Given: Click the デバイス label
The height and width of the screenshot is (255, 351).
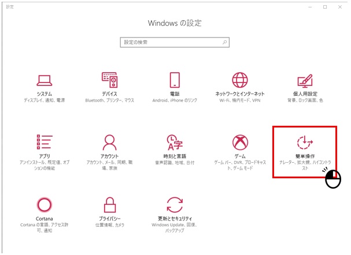Looking at the screenshot, I should (110, 94).
